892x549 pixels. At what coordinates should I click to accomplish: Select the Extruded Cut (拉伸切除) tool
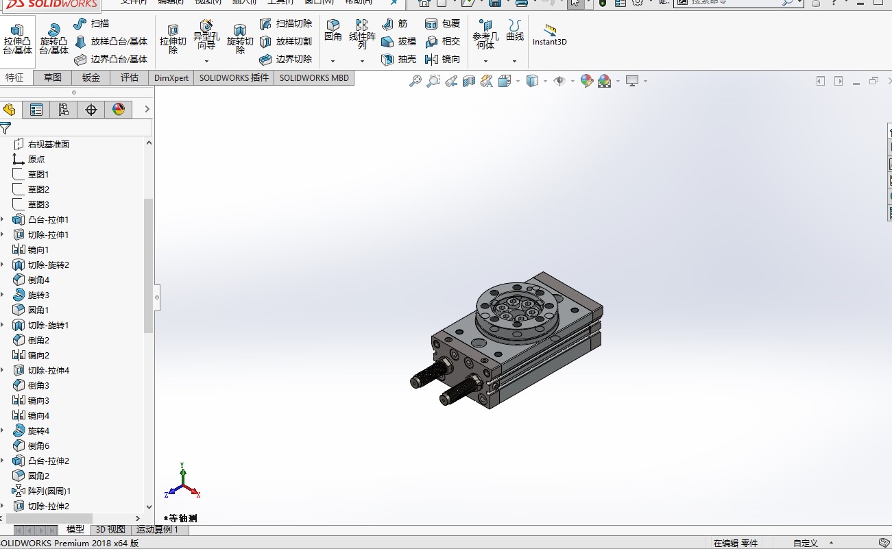tap(173, 39)
